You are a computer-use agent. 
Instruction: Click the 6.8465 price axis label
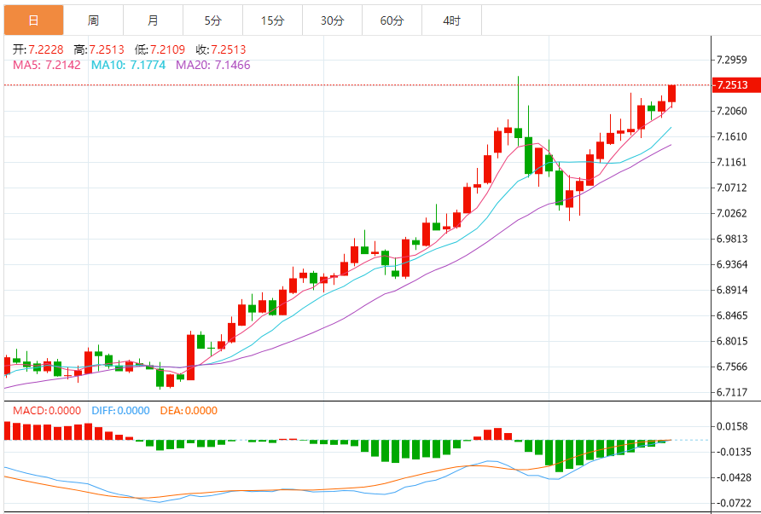(732, 315)
